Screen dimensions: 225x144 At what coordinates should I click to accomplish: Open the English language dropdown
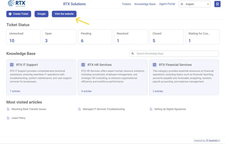pyautogui.click(x=195, y=4)
